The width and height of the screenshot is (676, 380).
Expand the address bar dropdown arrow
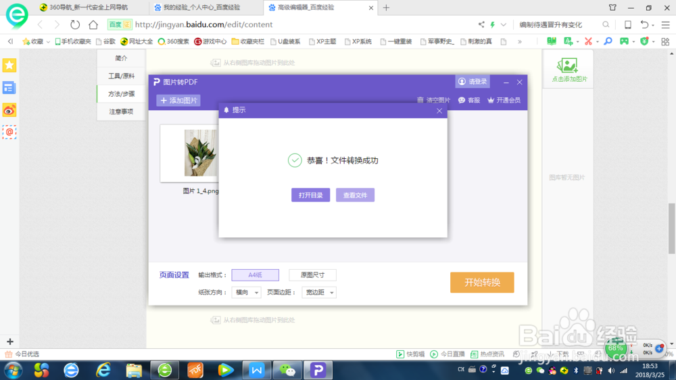click(503, 24)
